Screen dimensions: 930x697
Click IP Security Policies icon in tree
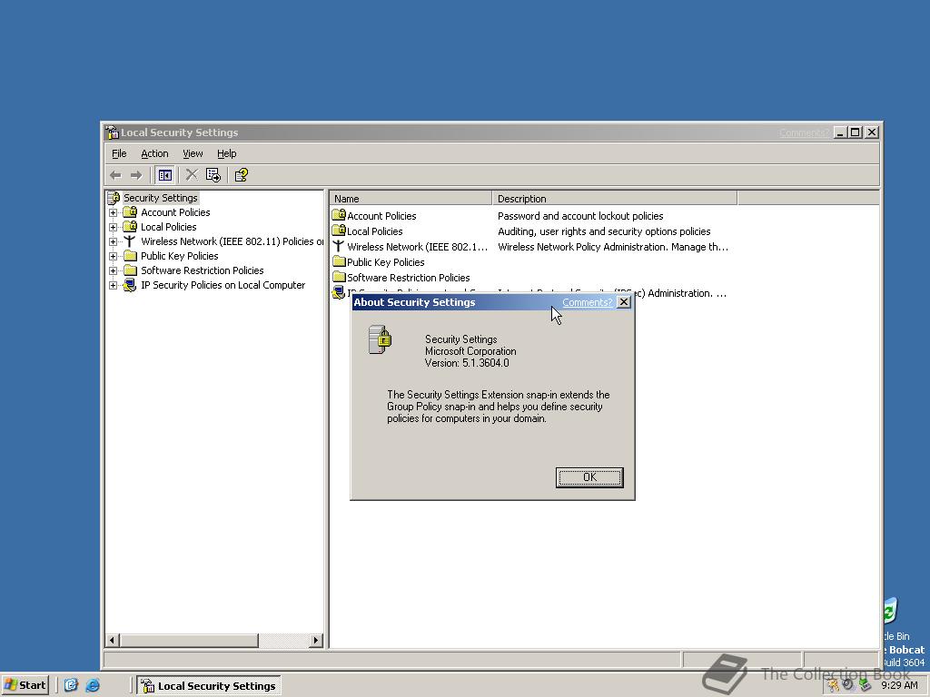[x=130, y=285]
